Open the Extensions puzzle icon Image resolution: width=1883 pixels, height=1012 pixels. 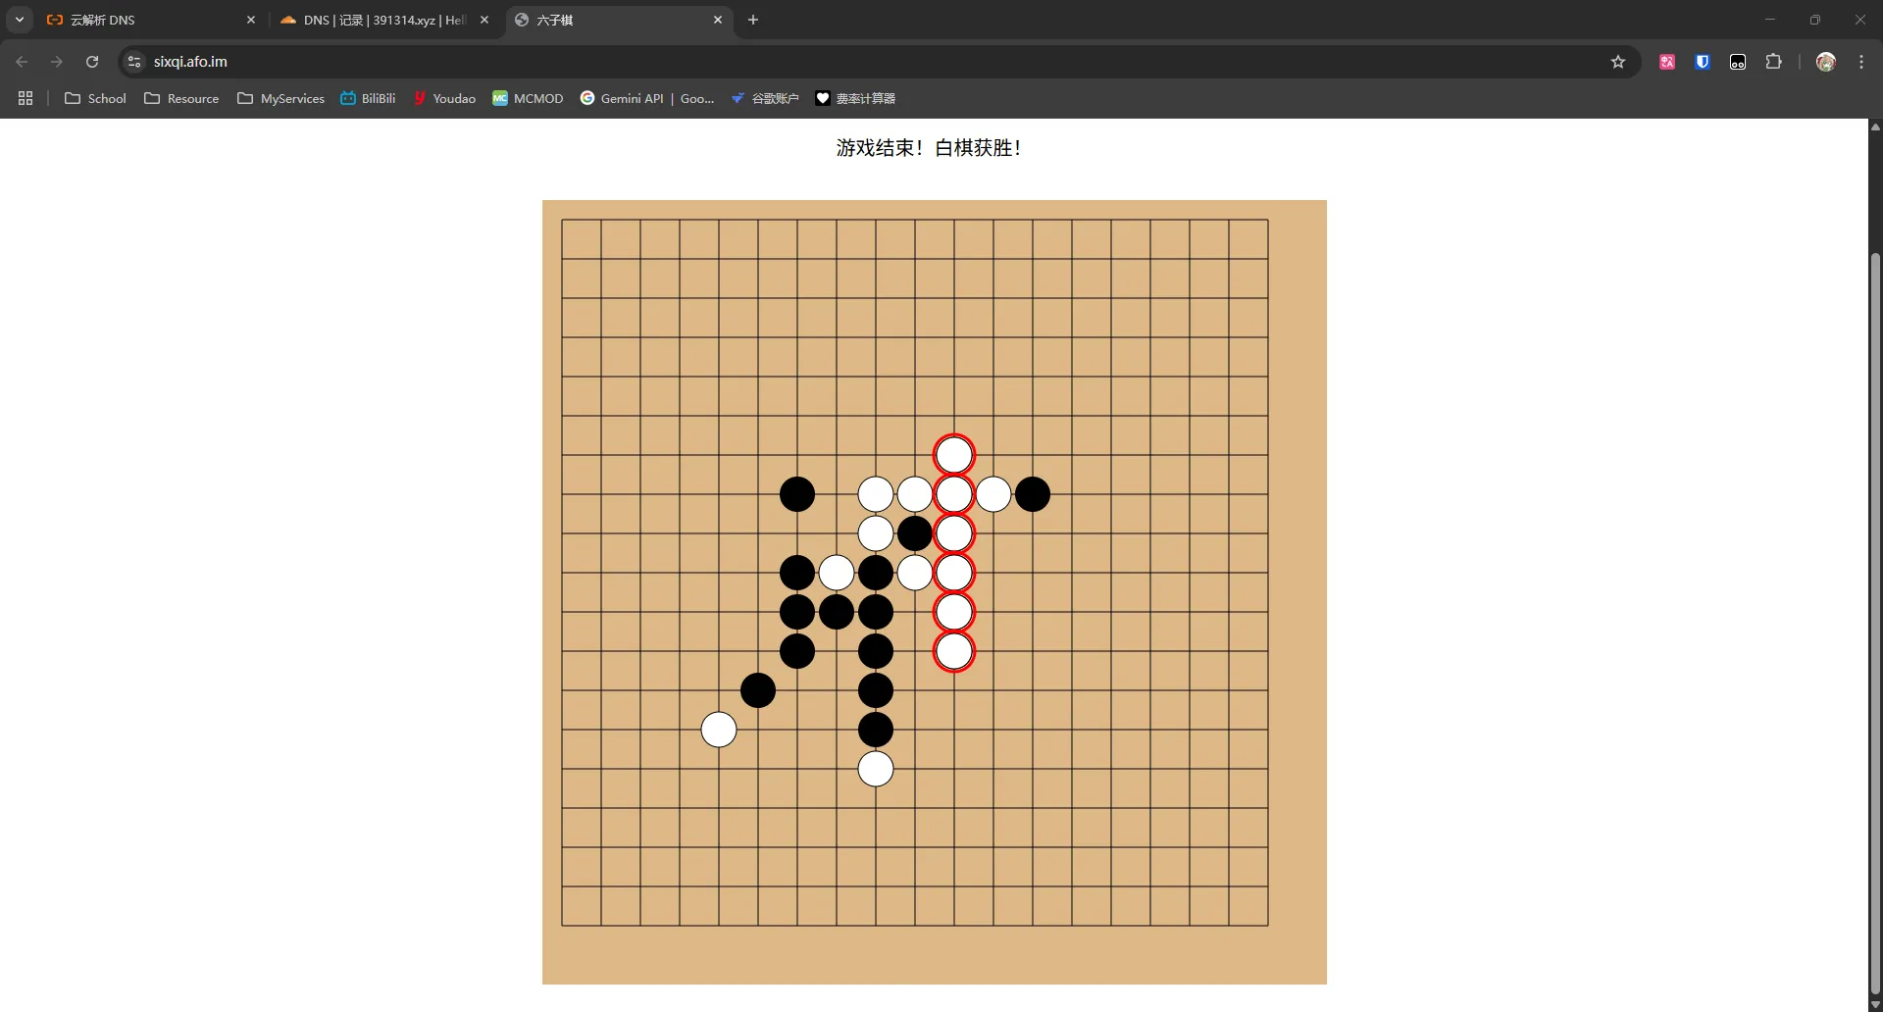1773,62
